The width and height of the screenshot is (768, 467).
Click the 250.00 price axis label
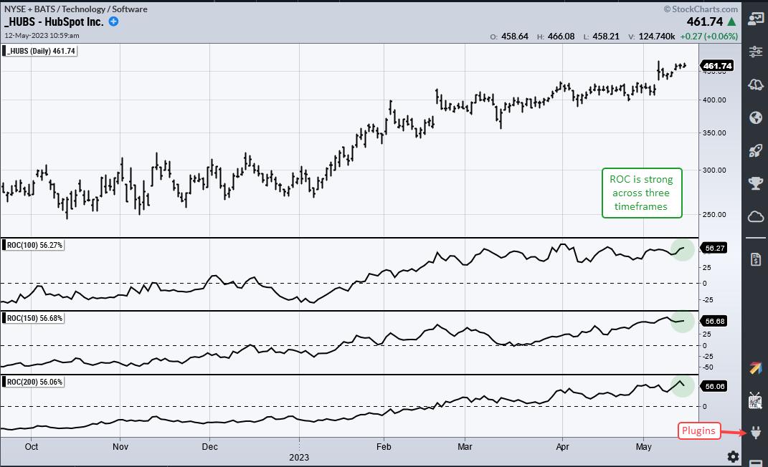click(x=715, y=214)
